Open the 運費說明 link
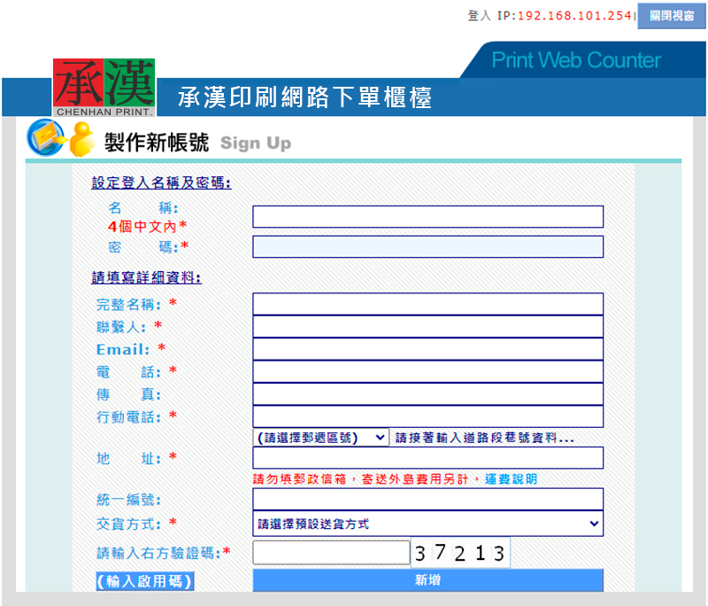The width and height of the screenshot is (708, 606). 509,479
